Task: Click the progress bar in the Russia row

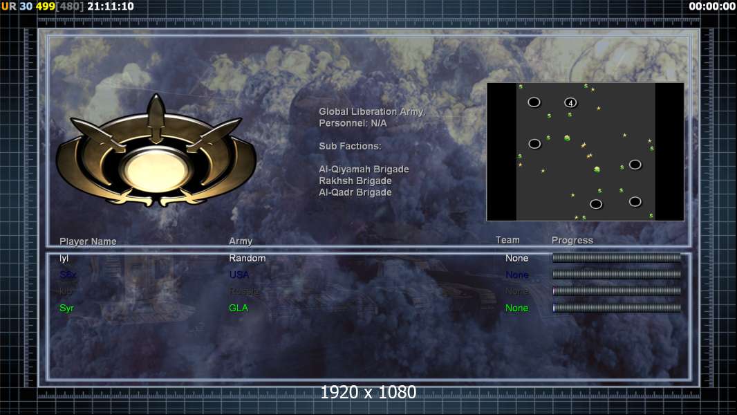Action: [617, 291]
